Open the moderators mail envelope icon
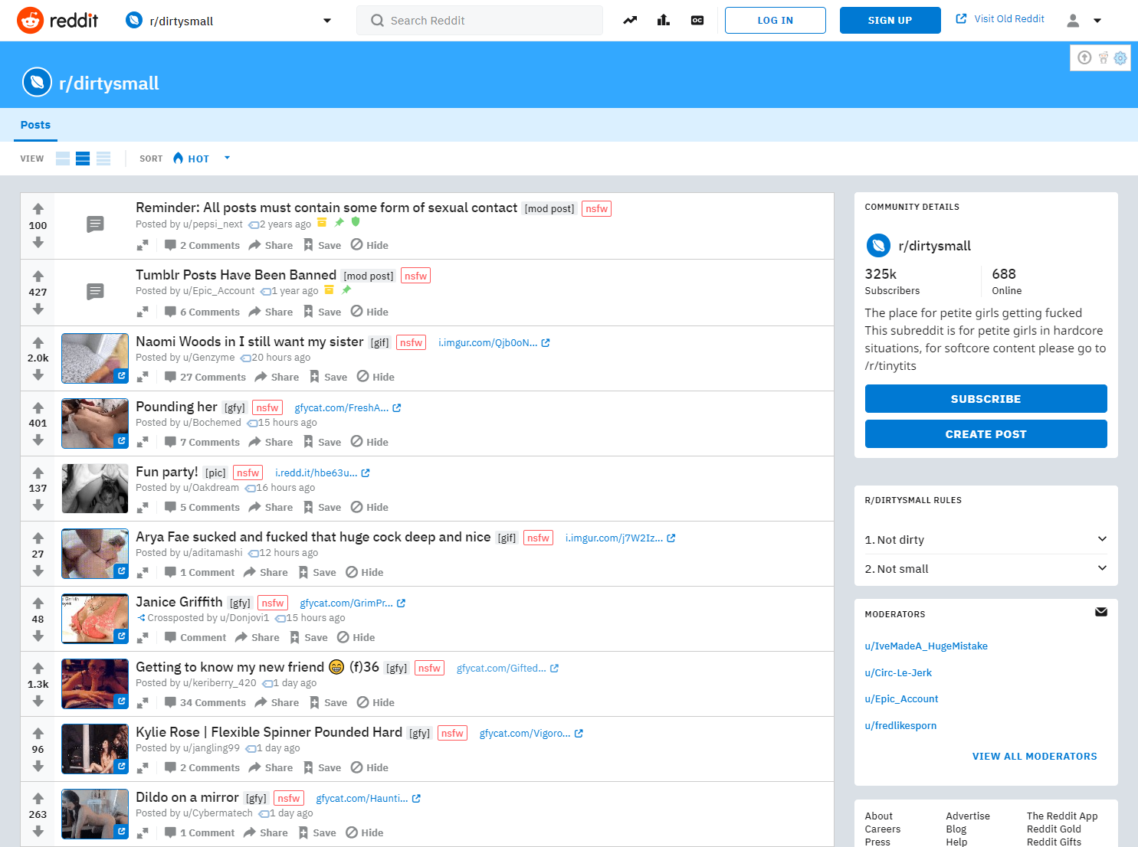The height and width of the screenshot is (847, 1138). [1101, 612]
